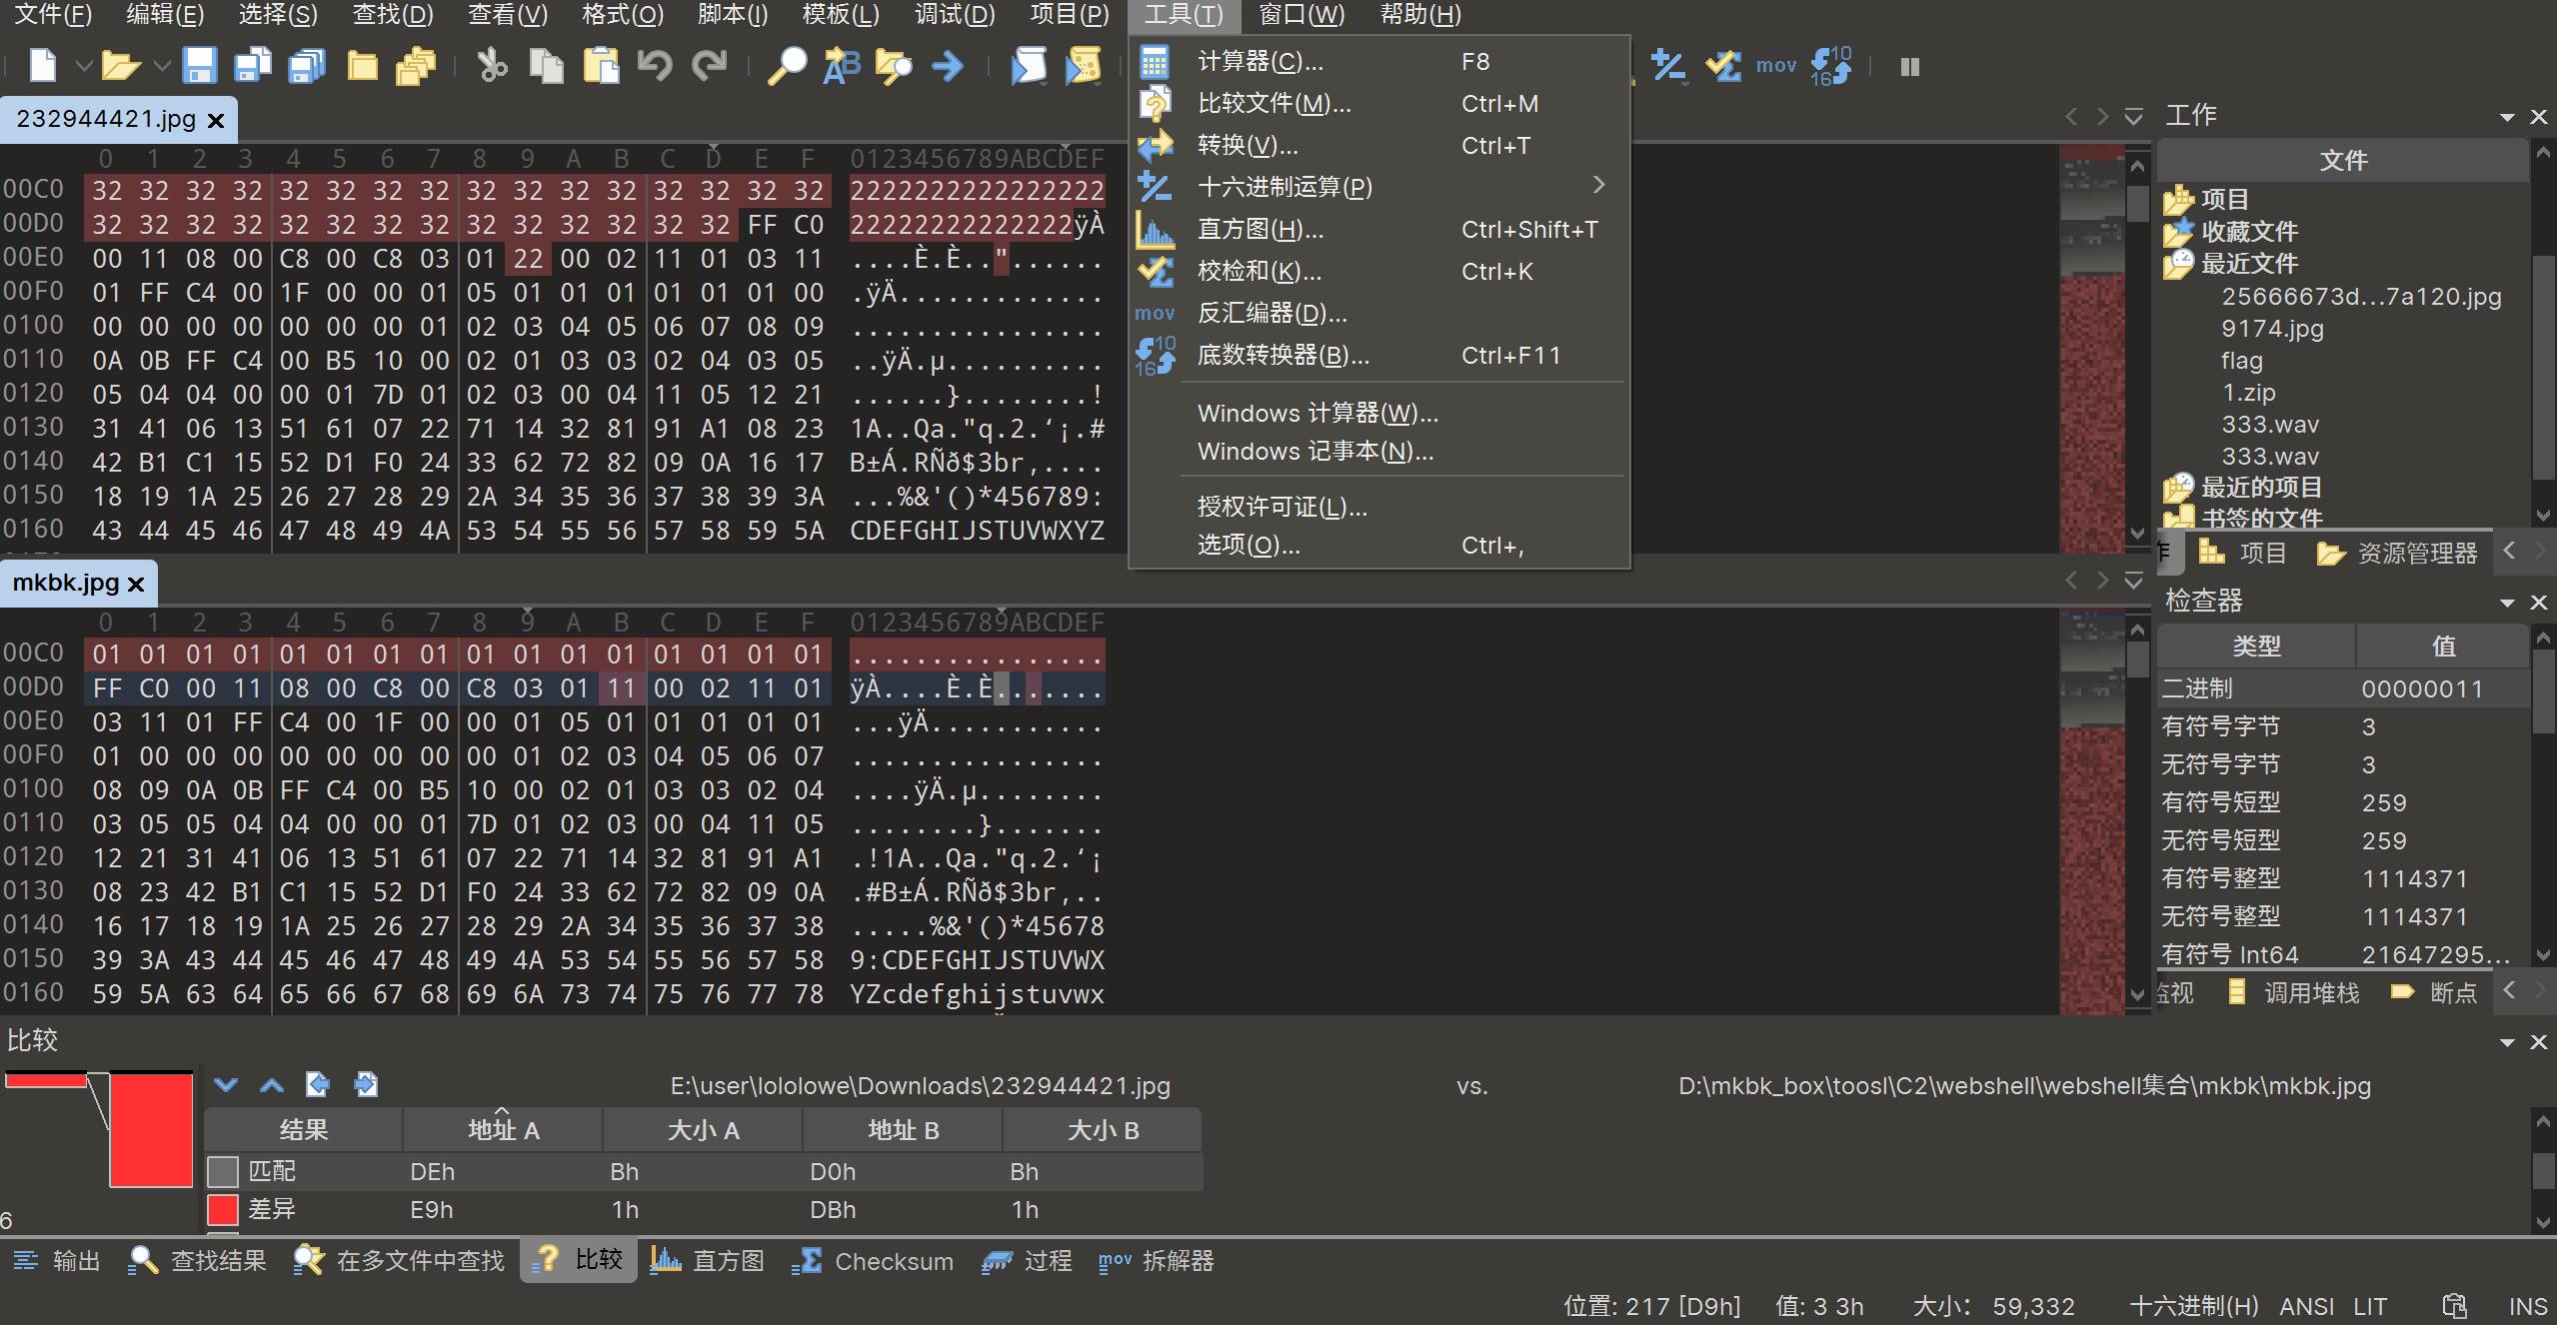The height and width of the screenshot is (1325, 2557).
Task: Click the red compare overview graph
Action: pyautogui.click(x=99, y=1129)
